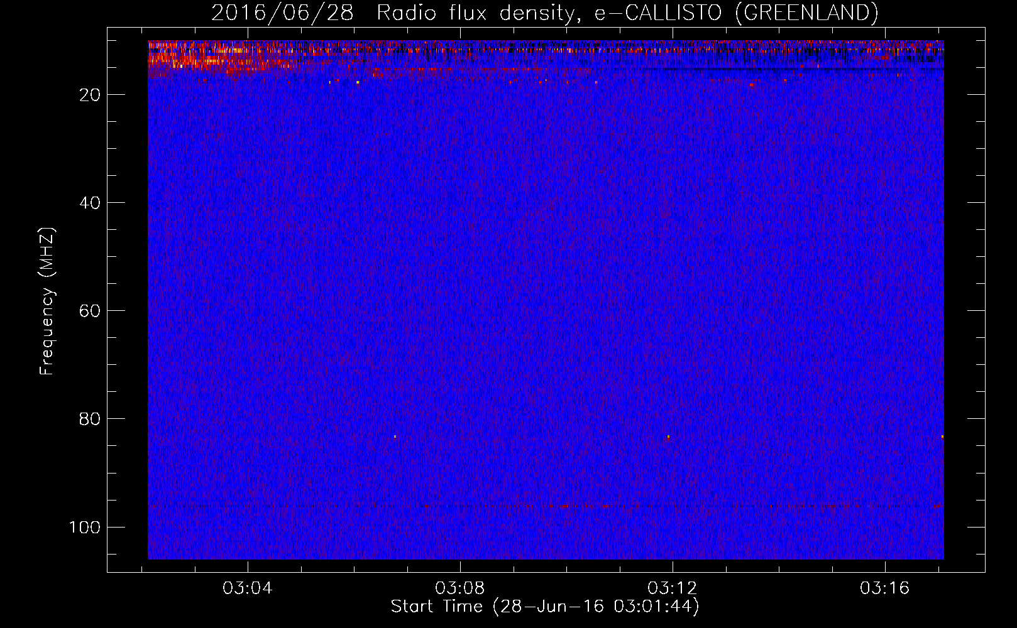The width and height of the screenshot is (1017, 628).
Task: Click the '03:12' time tick label
Action: coord(673,588)
